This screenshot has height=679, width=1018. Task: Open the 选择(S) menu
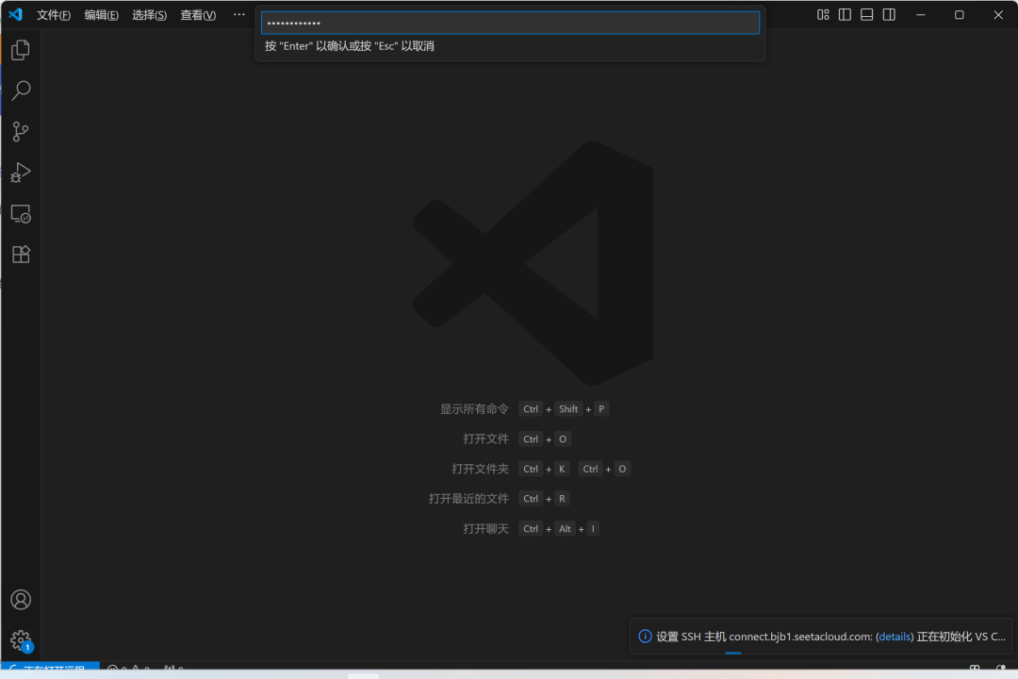tap(149, 15)
